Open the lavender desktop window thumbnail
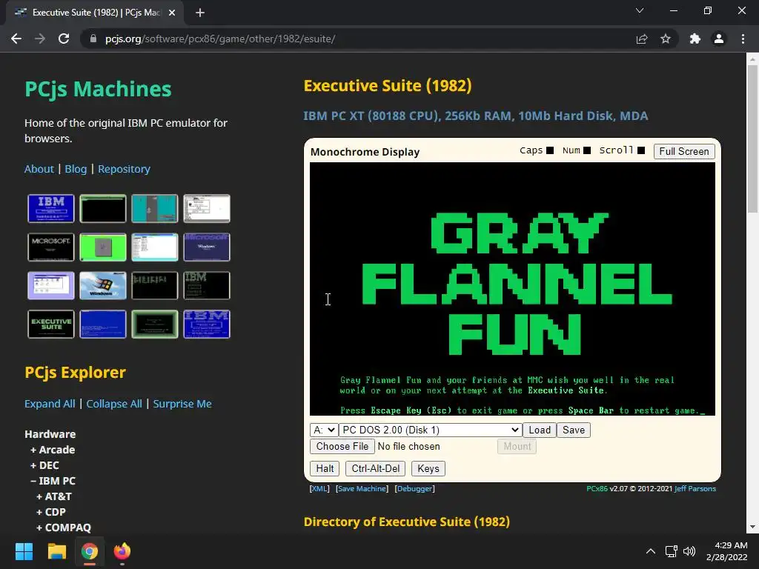This screenshot has height=569, width=759. [51, 285]
